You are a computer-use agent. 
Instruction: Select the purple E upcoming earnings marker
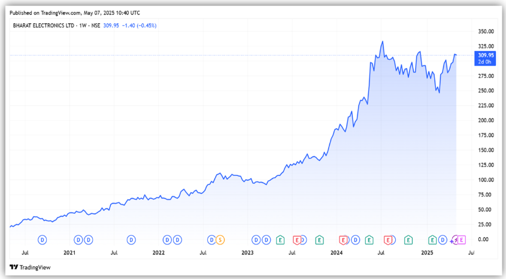462,239
